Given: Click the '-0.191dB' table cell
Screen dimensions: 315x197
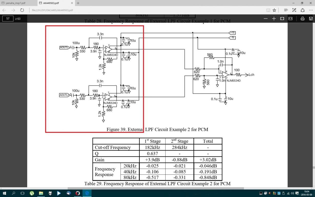Looking at the screenshot, I should pyautogui.click(x=208, y=172).
